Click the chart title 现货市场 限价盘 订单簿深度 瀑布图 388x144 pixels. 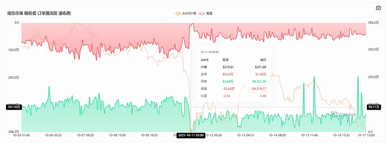pos(39,13)
